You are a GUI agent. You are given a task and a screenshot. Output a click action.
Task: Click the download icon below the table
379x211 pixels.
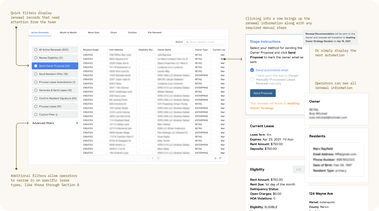click(215, 158)
